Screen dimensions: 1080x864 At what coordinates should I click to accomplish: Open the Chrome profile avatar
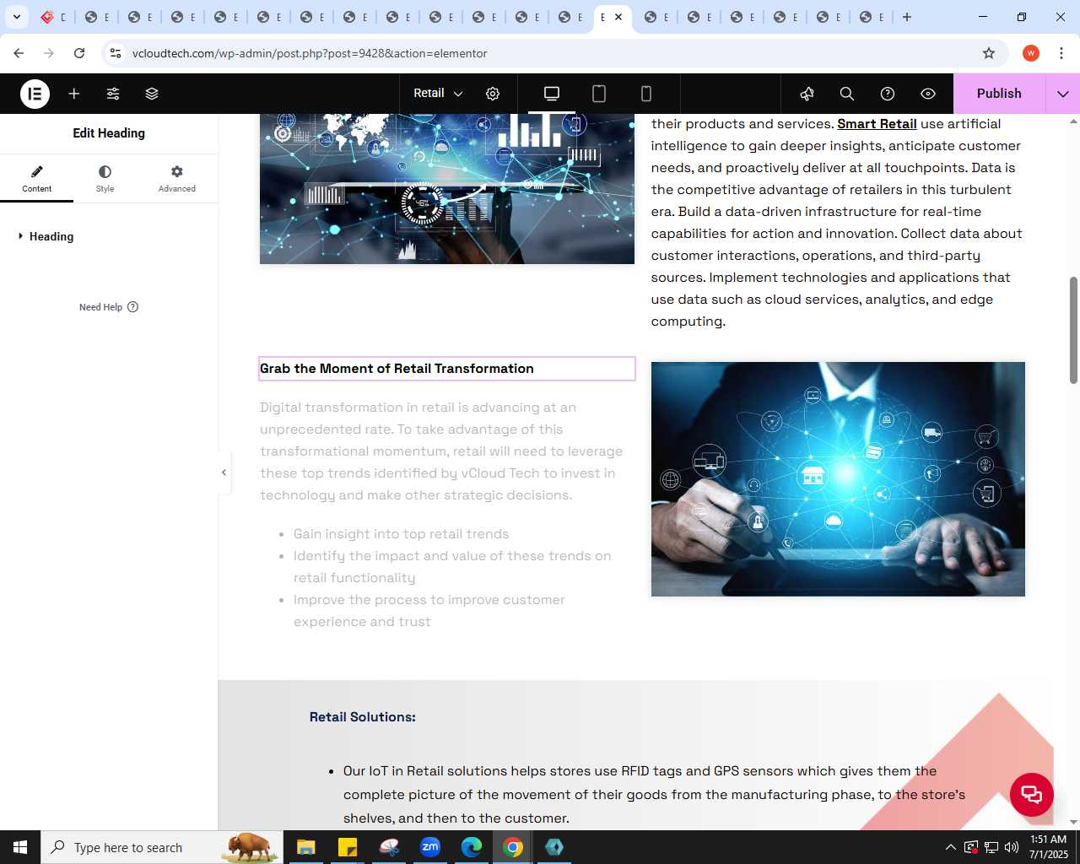point(1031,53)
